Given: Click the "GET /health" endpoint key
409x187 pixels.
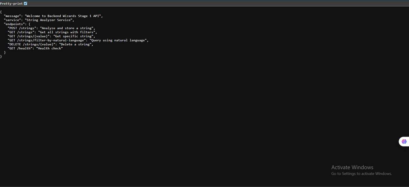Looking at the screenshot, I should 20,48.
